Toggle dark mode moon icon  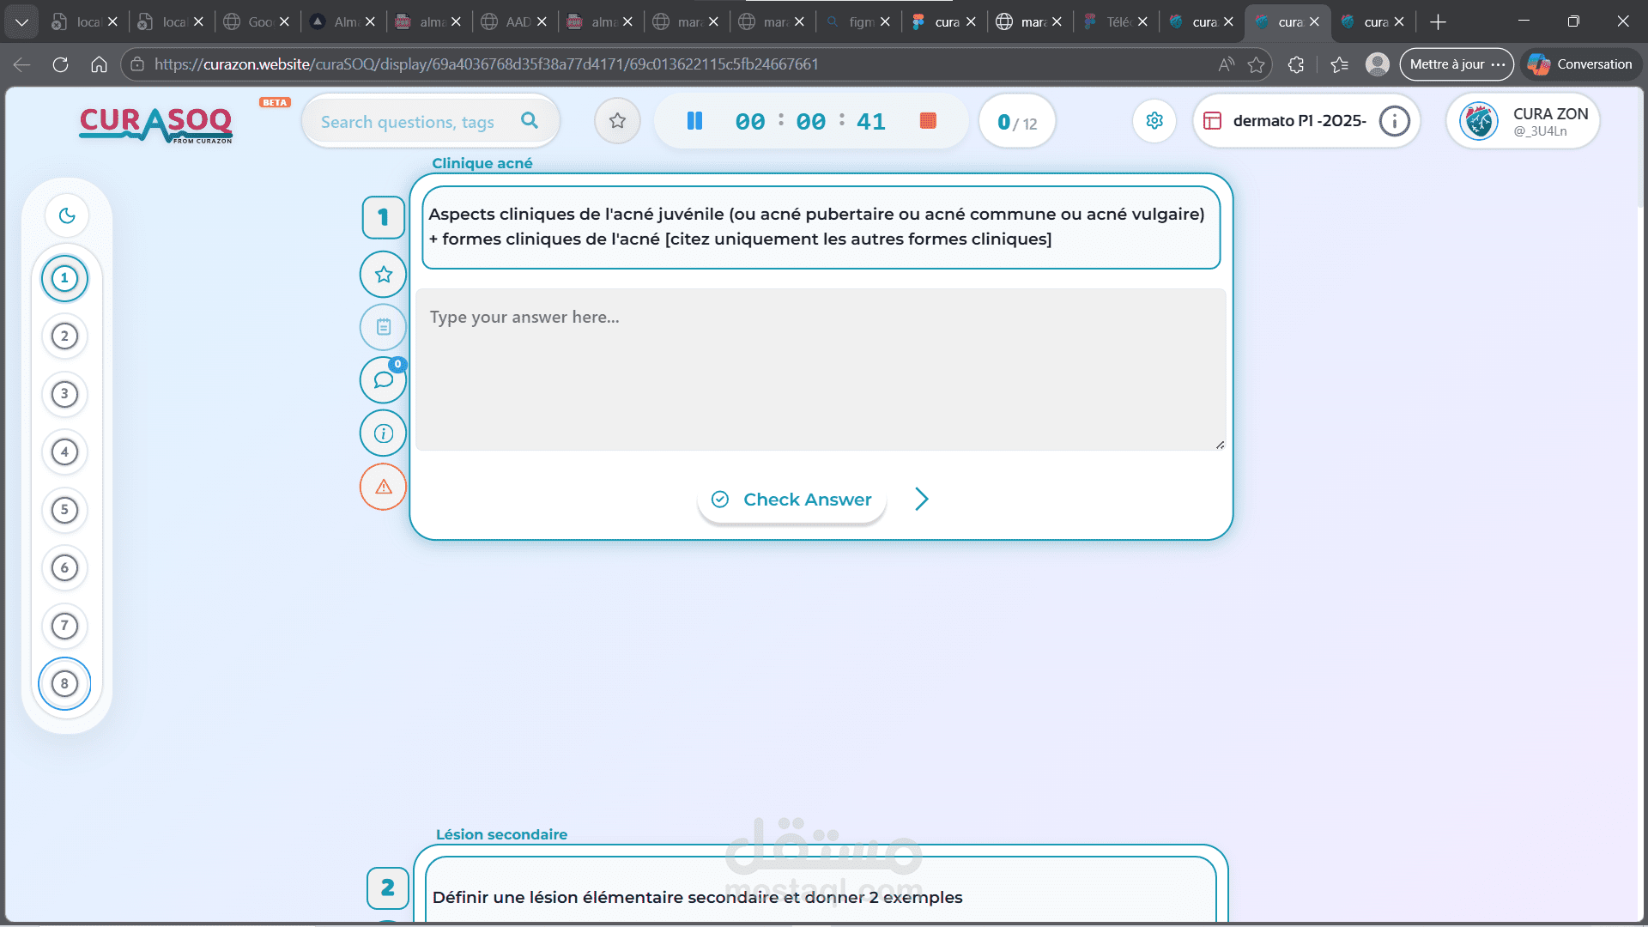[67, 215]
